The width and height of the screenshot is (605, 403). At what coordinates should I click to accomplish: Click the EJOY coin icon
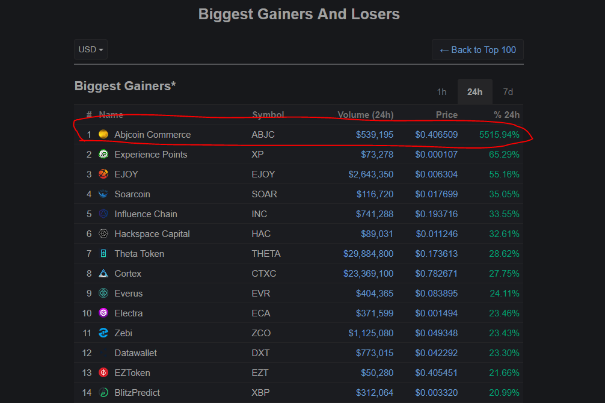pyautogui.click(x=103, y=174)
